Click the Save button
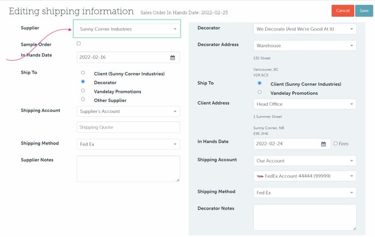 pos(363,10)
